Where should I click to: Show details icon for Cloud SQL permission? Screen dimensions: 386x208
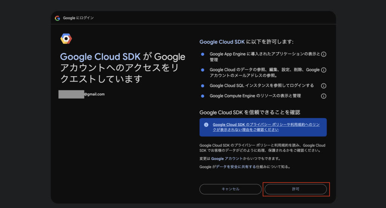tap(323, 86)
